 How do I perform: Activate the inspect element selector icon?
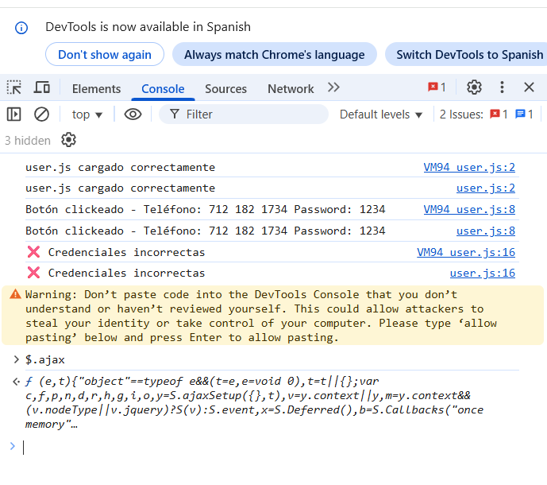[x=14, y=87]
